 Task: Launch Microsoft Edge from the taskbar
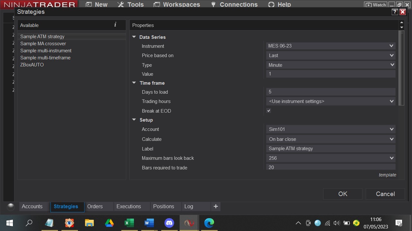pos(209,223)
